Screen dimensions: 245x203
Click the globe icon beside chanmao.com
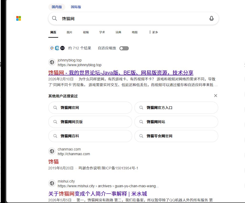[52, 151]
